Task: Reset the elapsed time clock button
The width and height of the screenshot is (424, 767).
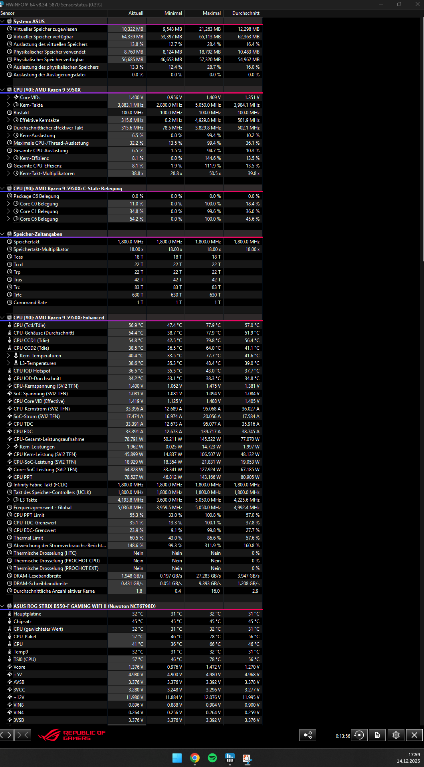Action: (359, 735)
